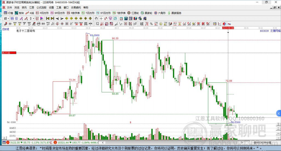
Task: Open the 板块 sector view
Action: (19, 13)
